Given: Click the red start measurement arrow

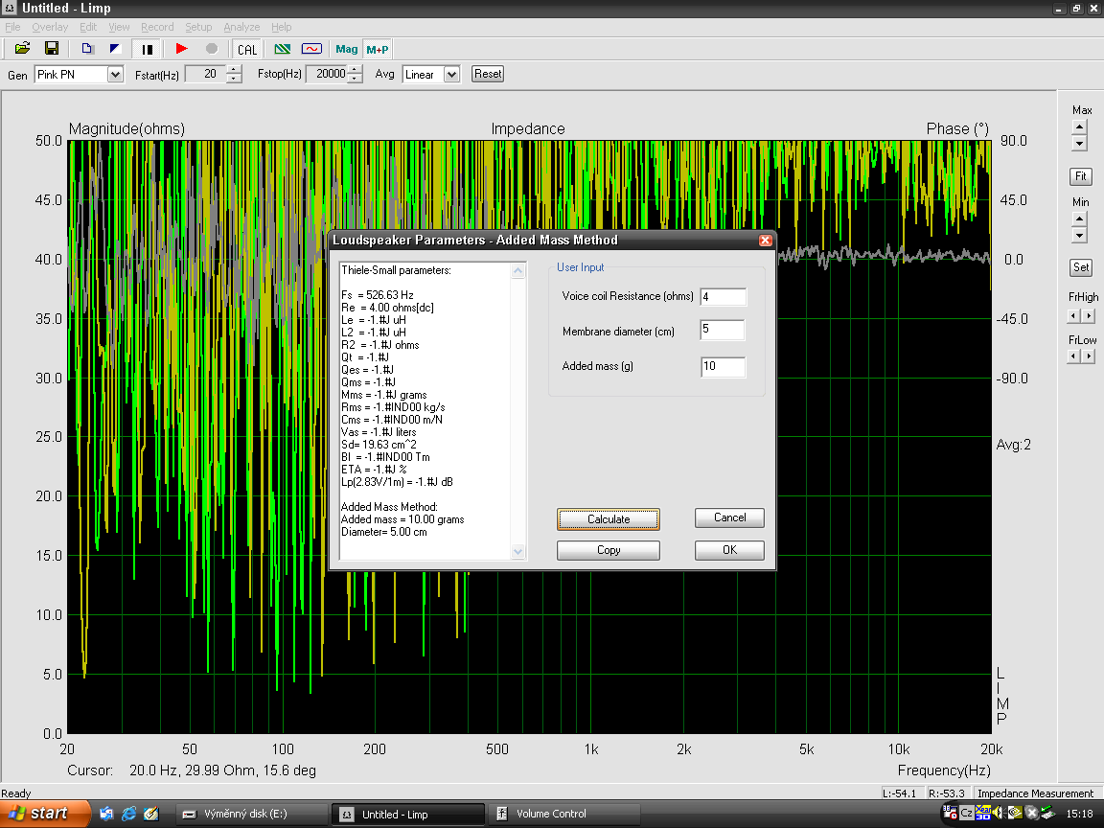Looking at the screenshot, I should click(182, 49).
